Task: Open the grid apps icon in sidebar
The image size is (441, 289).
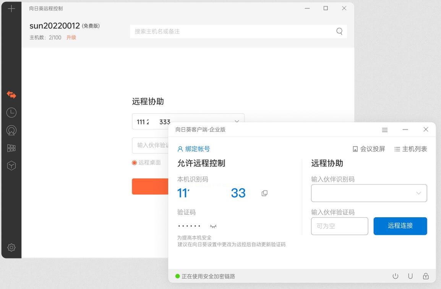Action: pyautogui.click(x=11, y=148)
